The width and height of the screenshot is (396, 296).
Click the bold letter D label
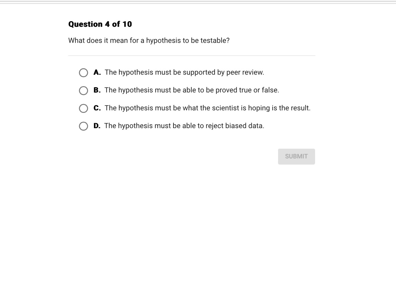tap(97, 125)
